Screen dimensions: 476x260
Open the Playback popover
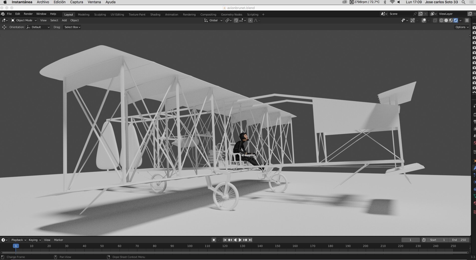pos(19,240)
